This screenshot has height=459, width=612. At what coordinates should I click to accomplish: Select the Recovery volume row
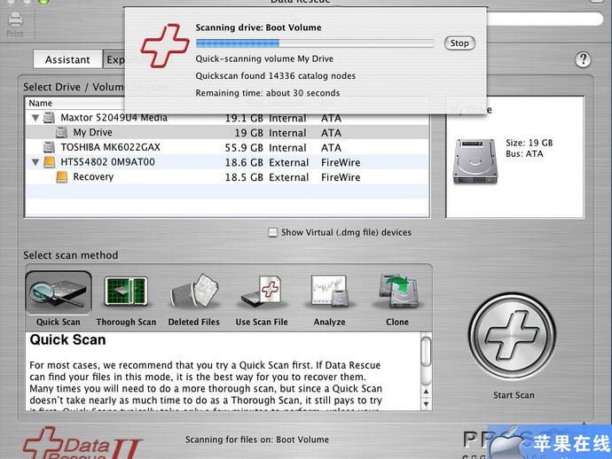point(227,176)
